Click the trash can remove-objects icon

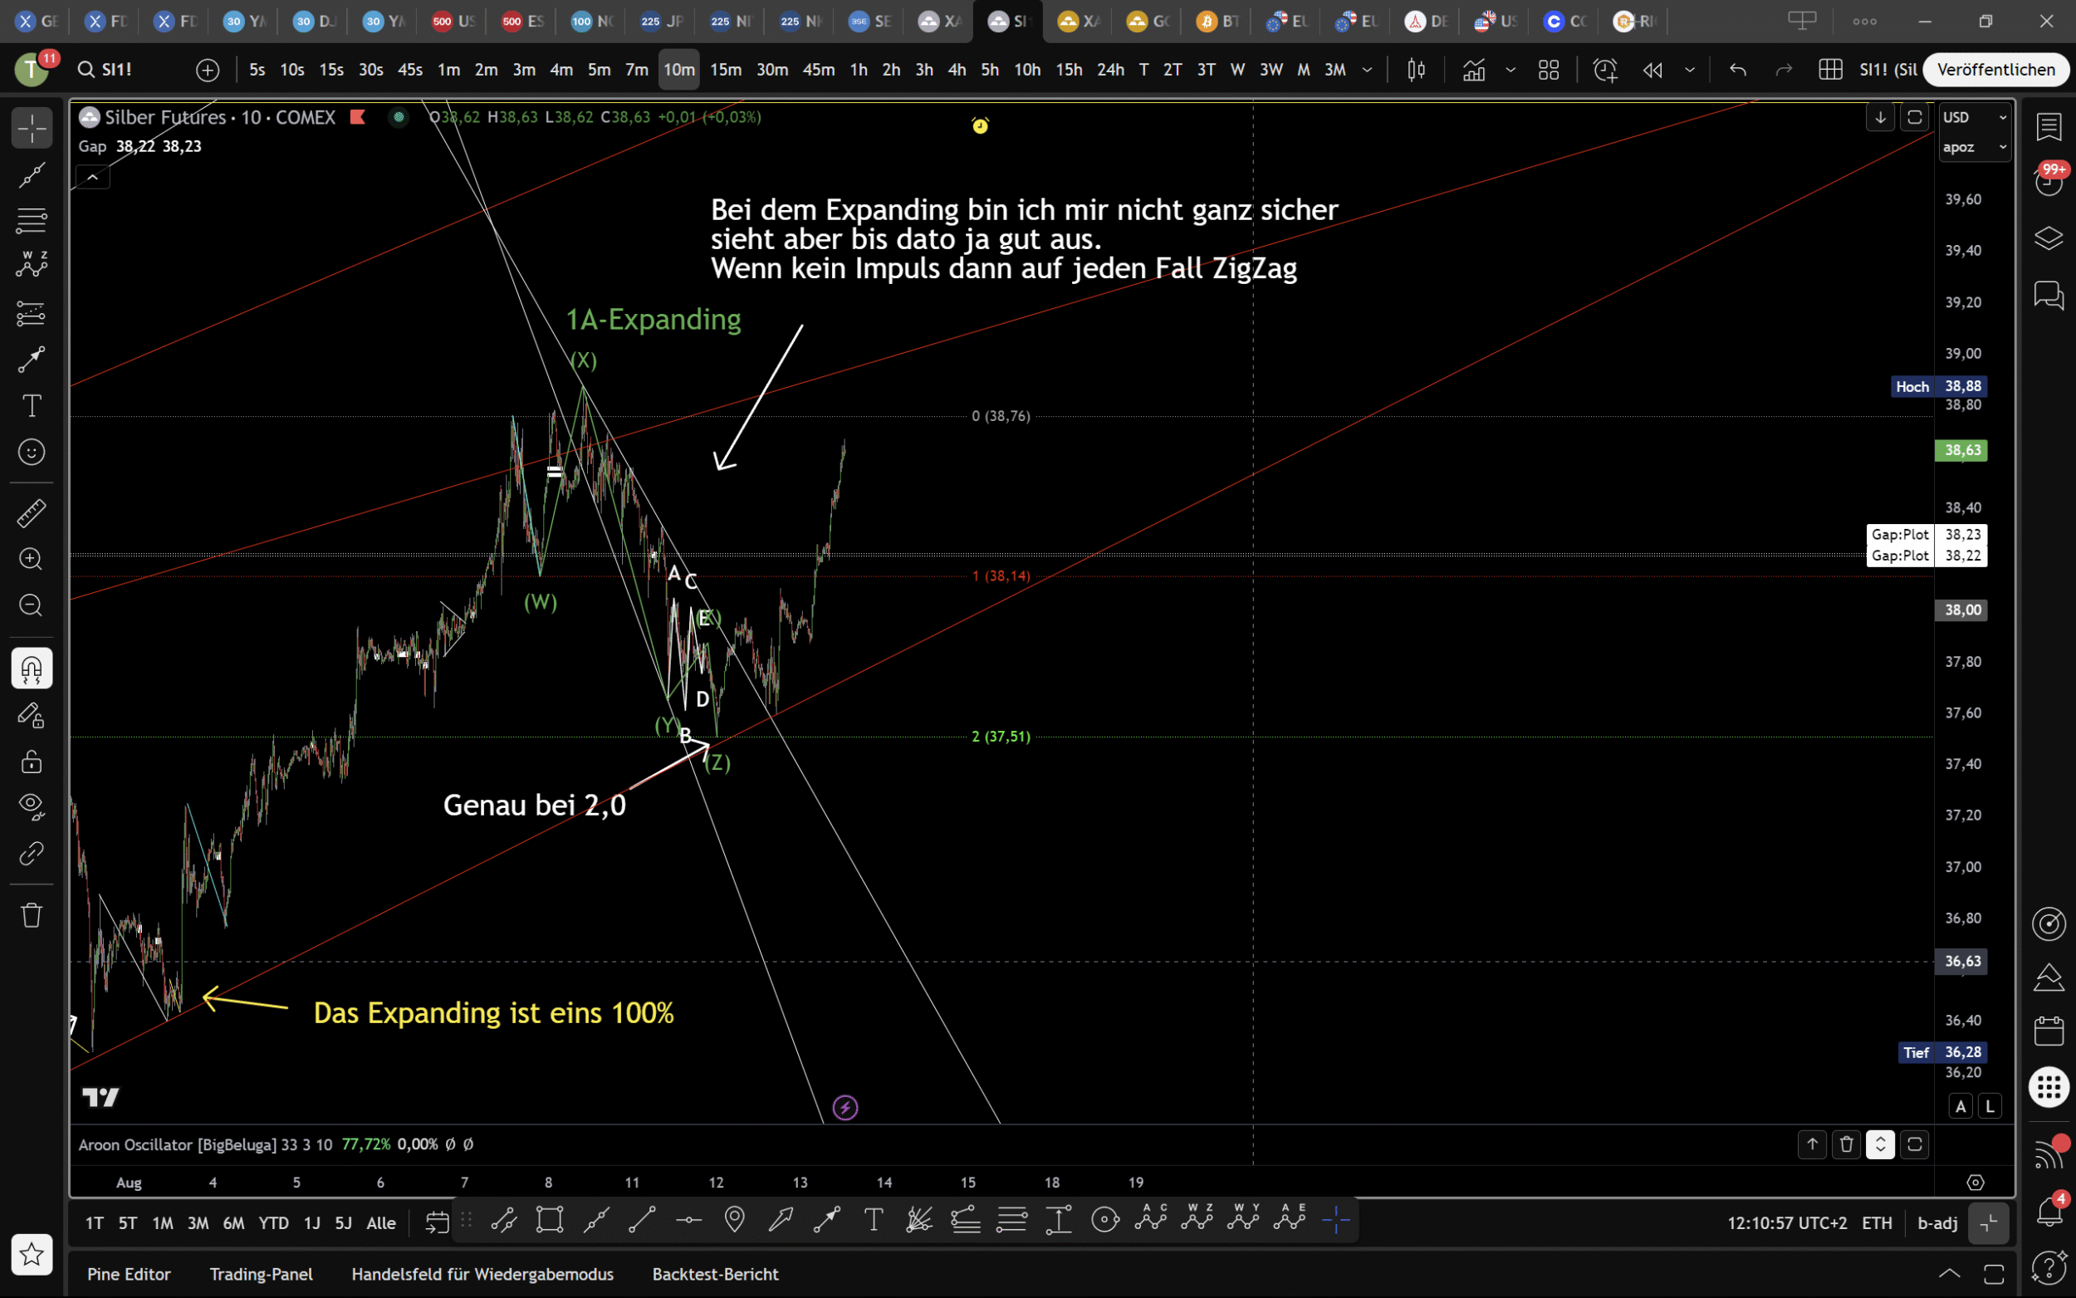[32, 915]
